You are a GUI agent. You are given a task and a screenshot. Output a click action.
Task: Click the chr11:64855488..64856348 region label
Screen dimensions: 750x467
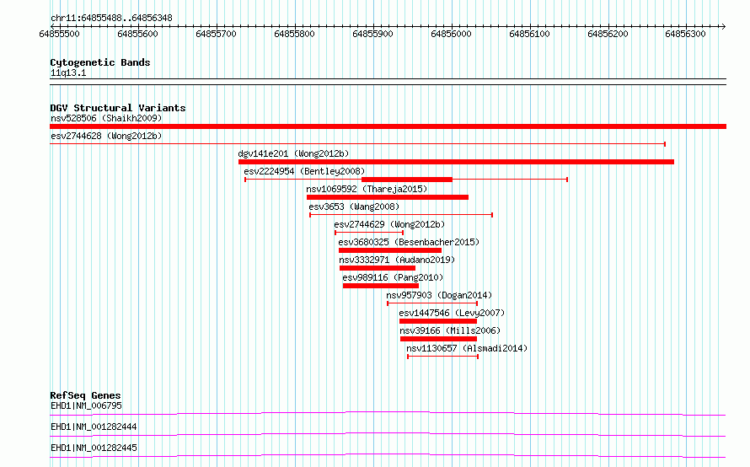111,19
